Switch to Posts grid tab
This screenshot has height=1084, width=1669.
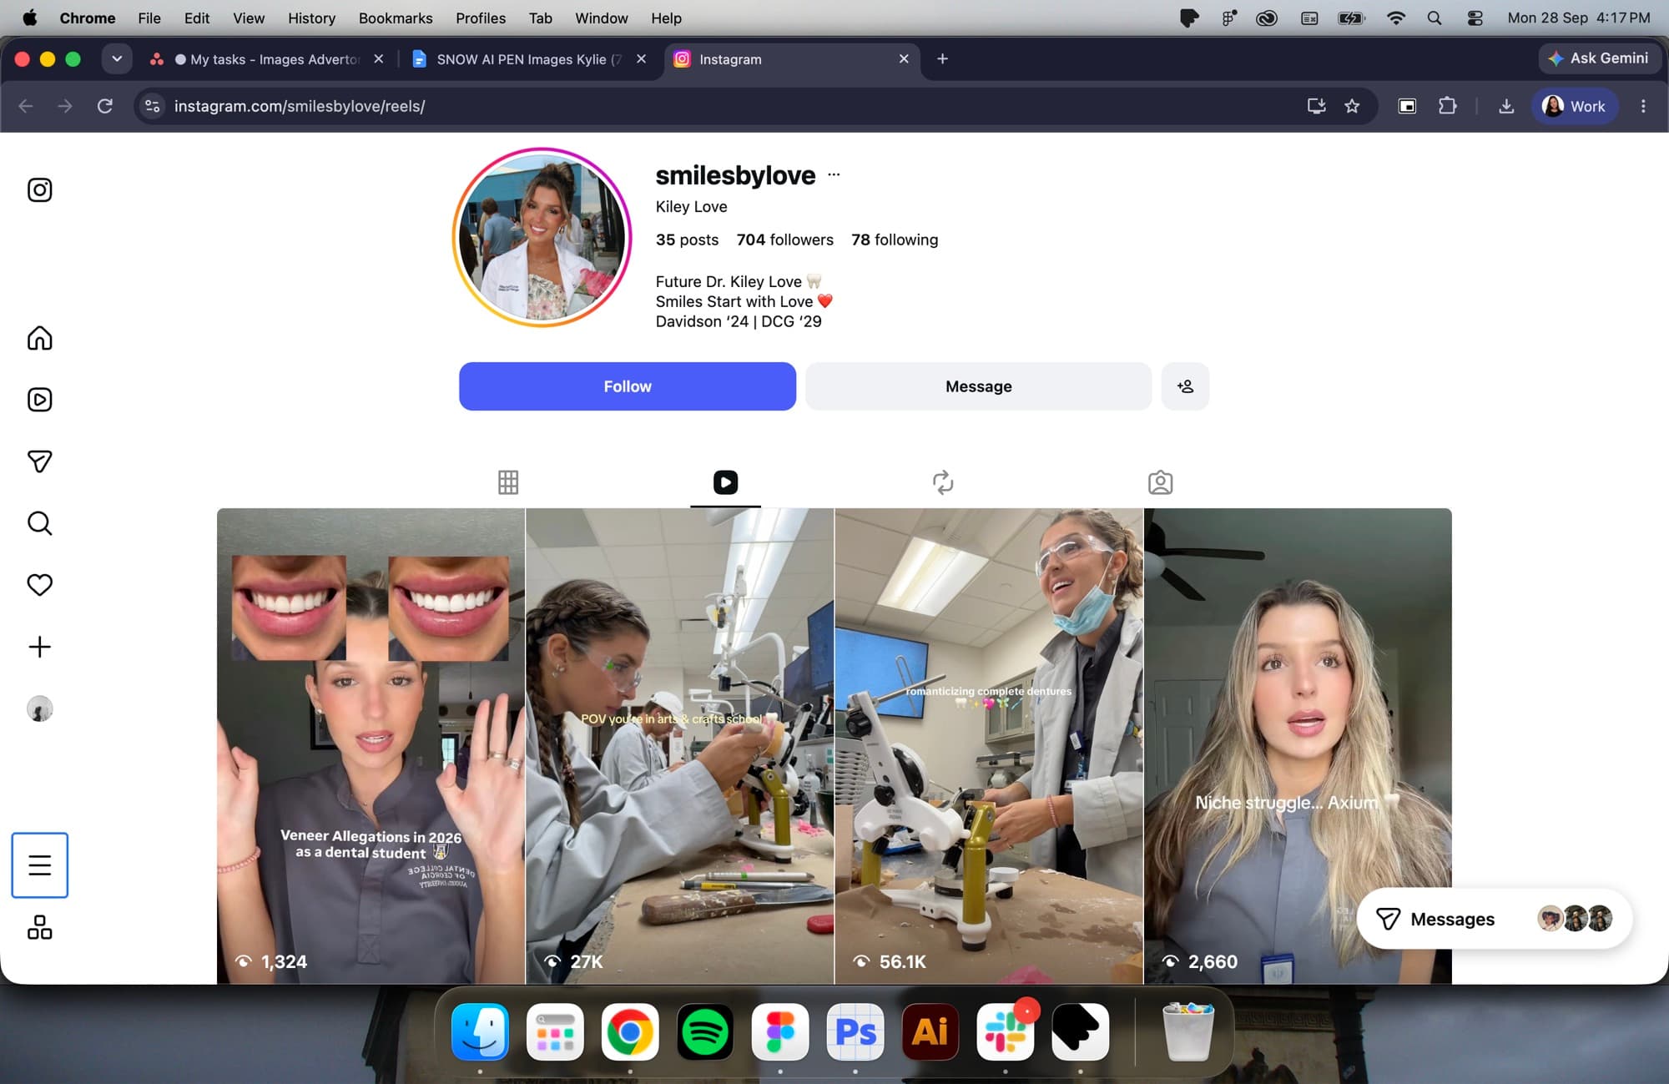coord(508,482)
